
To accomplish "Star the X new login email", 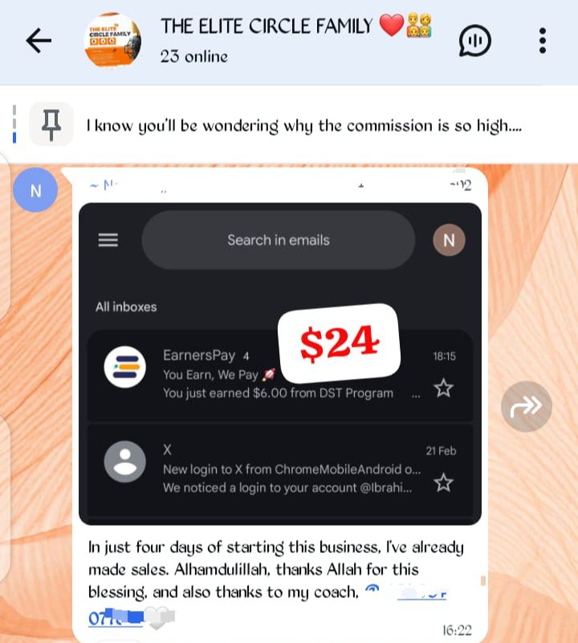I will pyautogui.click(x=443, y=482).
